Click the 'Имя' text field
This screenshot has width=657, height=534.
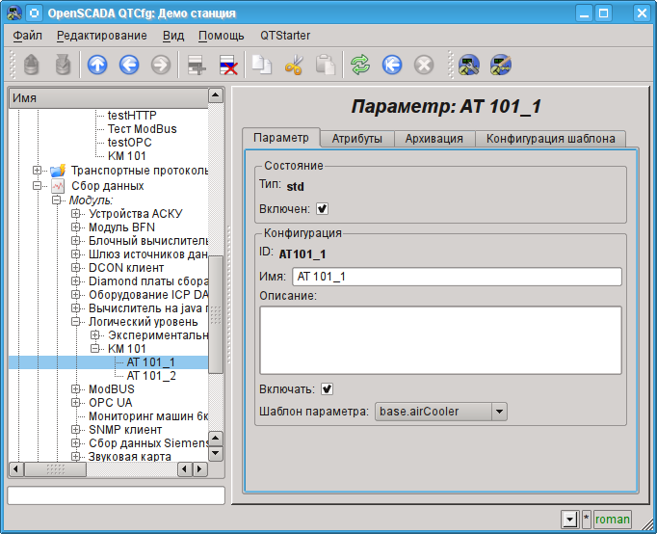point(457,277)
